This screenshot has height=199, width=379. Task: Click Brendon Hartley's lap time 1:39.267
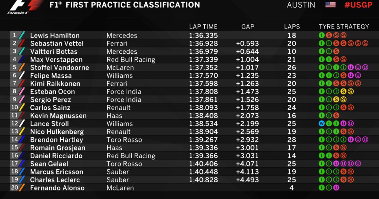203,140
